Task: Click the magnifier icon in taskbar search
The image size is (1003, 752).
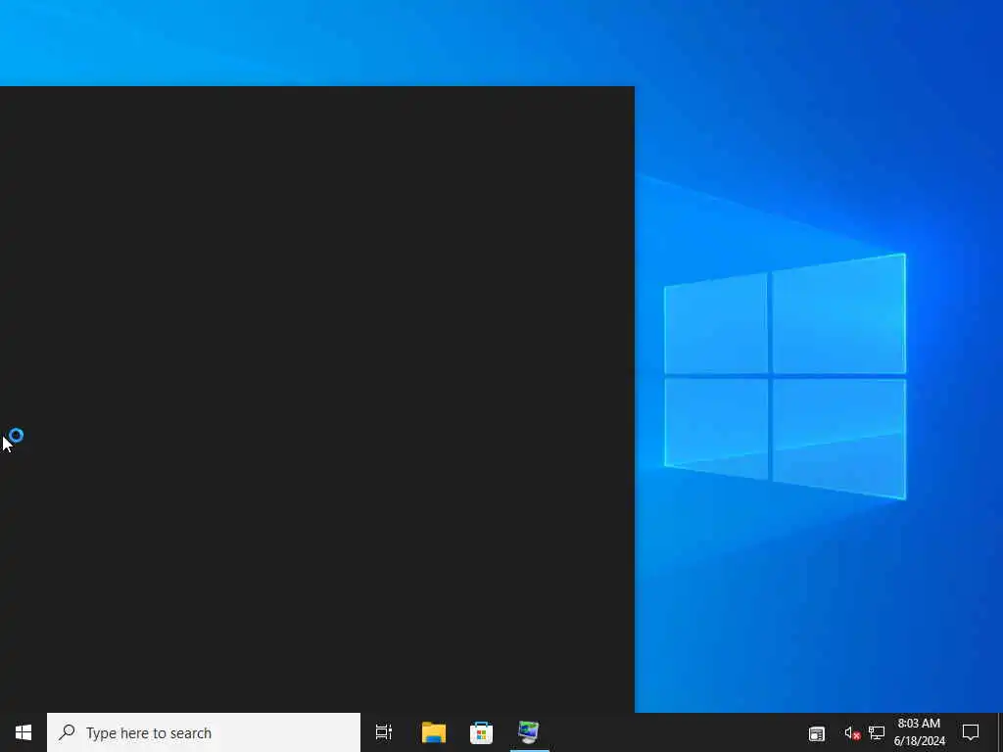Action: coord(67,732)
